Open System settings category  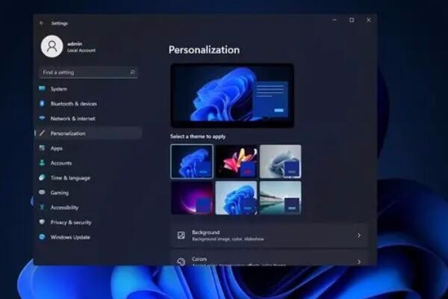click(89, 89)
